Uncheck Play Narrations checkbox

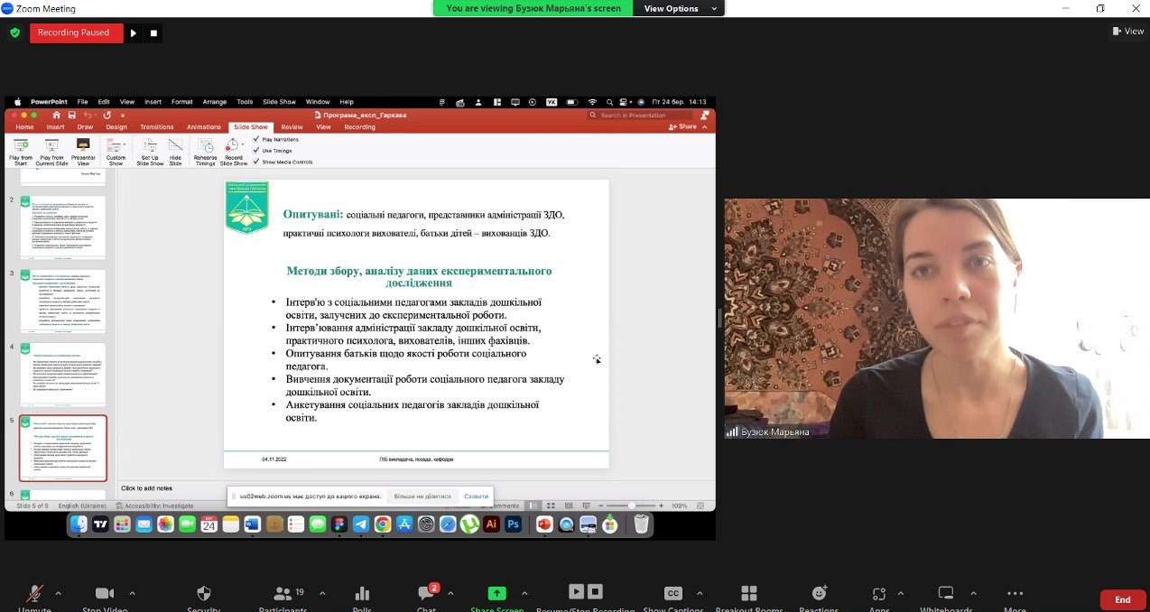(x=256, y=140)
